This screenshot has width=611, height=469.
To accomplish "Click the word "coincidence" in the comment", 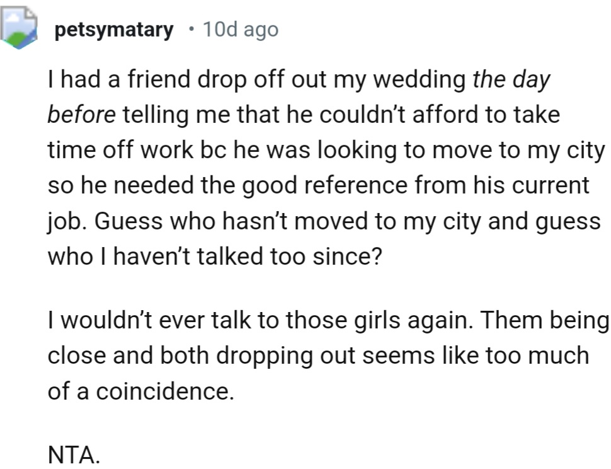I will pyautogui.click(x=161, y=391).
